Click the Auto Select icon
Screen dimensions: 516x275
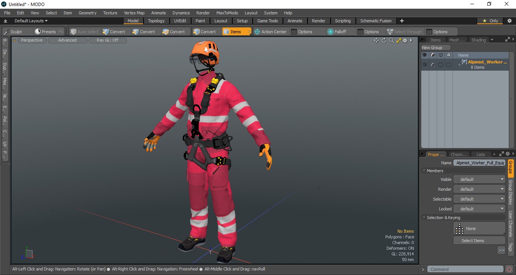point(74,32)
